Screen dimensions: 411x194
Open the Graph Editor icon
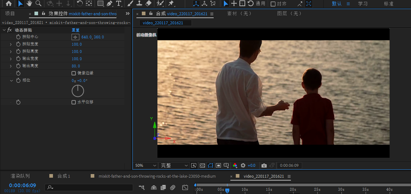185,187
